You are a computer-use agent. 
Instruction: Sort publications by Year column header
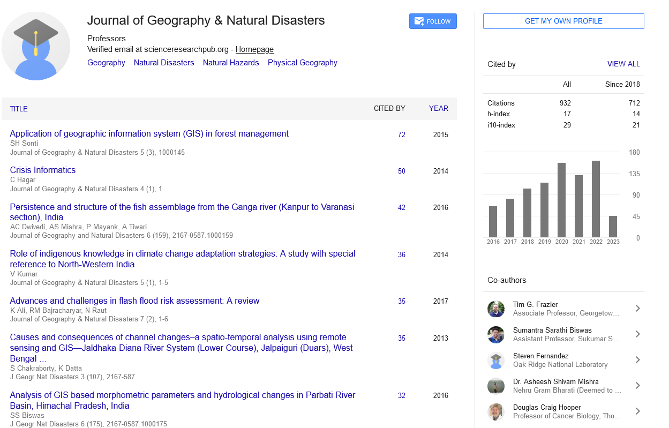(x=438, y=109)
